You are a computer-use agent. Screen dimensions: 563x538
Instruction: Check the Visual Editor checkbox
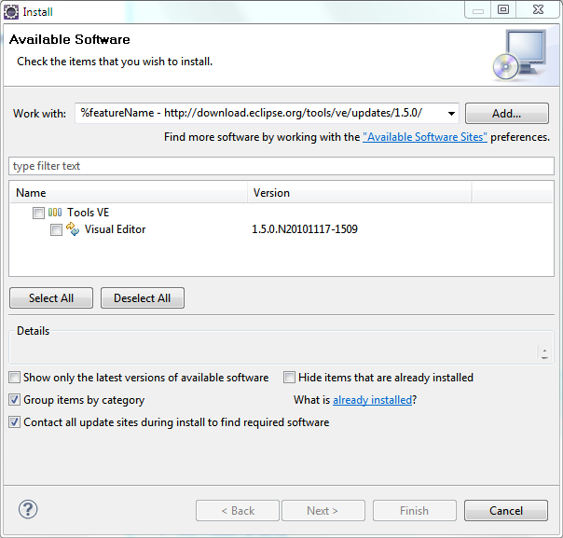pyautogui.click(x=56, y=230)
